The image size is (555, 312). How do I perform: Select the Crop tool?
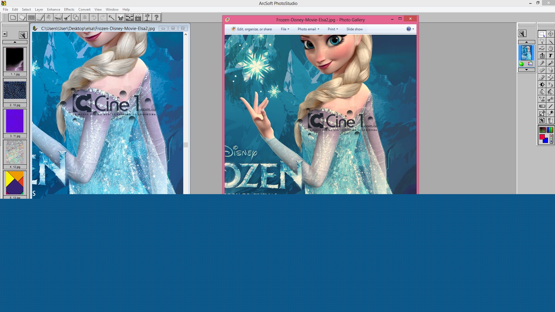click(542, 120)
